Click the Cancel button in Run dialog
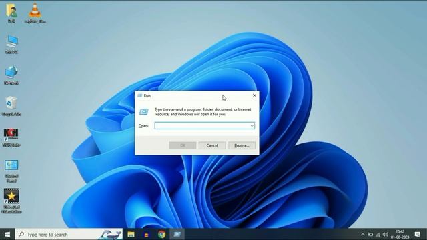 click(212, 145)
